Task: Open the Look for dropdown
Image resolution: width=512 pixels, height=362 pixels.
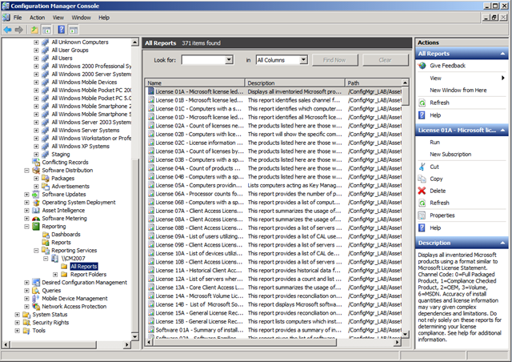Action: [x=230, y=60]
